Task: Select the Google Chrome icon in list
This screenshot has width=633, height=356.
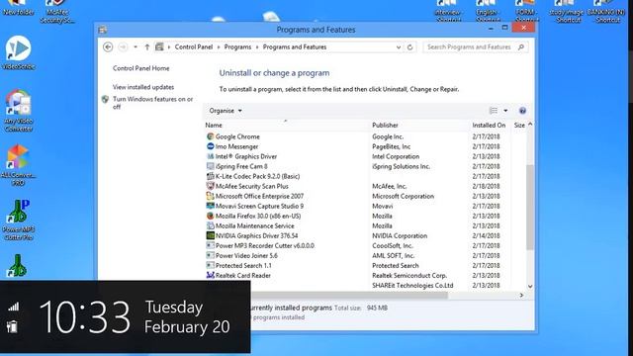Action: click(x=210, y=136)
